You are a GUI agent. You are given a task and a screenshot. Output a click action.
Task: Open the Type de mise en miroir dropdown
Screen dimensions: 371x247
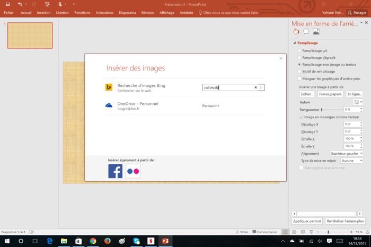point(351,161)
